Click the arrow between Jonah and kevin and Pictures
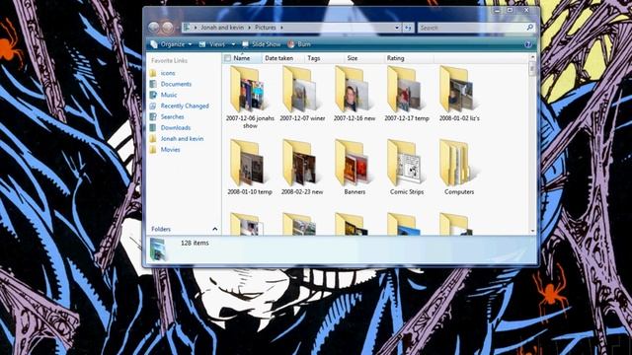 pyautogui.click(x=250, y=28)
